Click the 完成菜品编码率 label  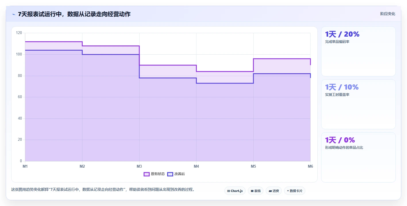(337, 42)
